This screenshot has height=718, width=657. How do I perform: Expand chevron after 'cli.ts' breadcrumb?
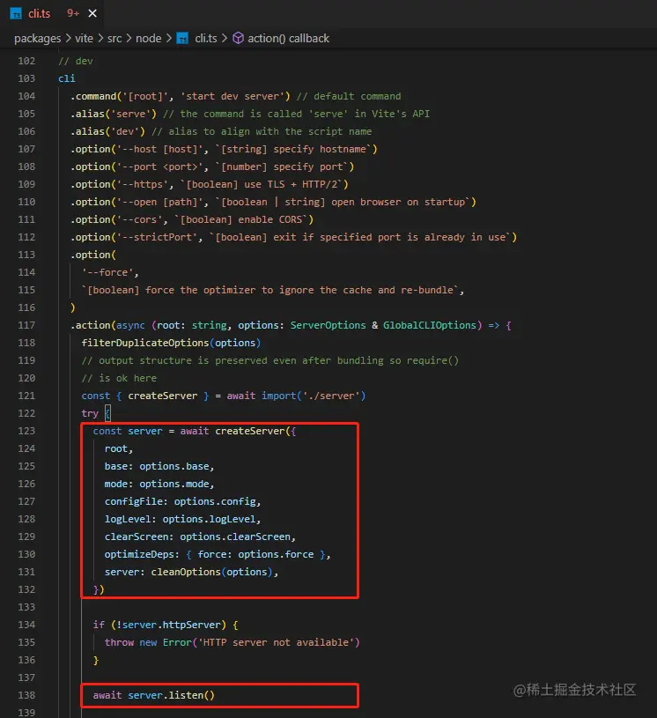tap(225, 39)
